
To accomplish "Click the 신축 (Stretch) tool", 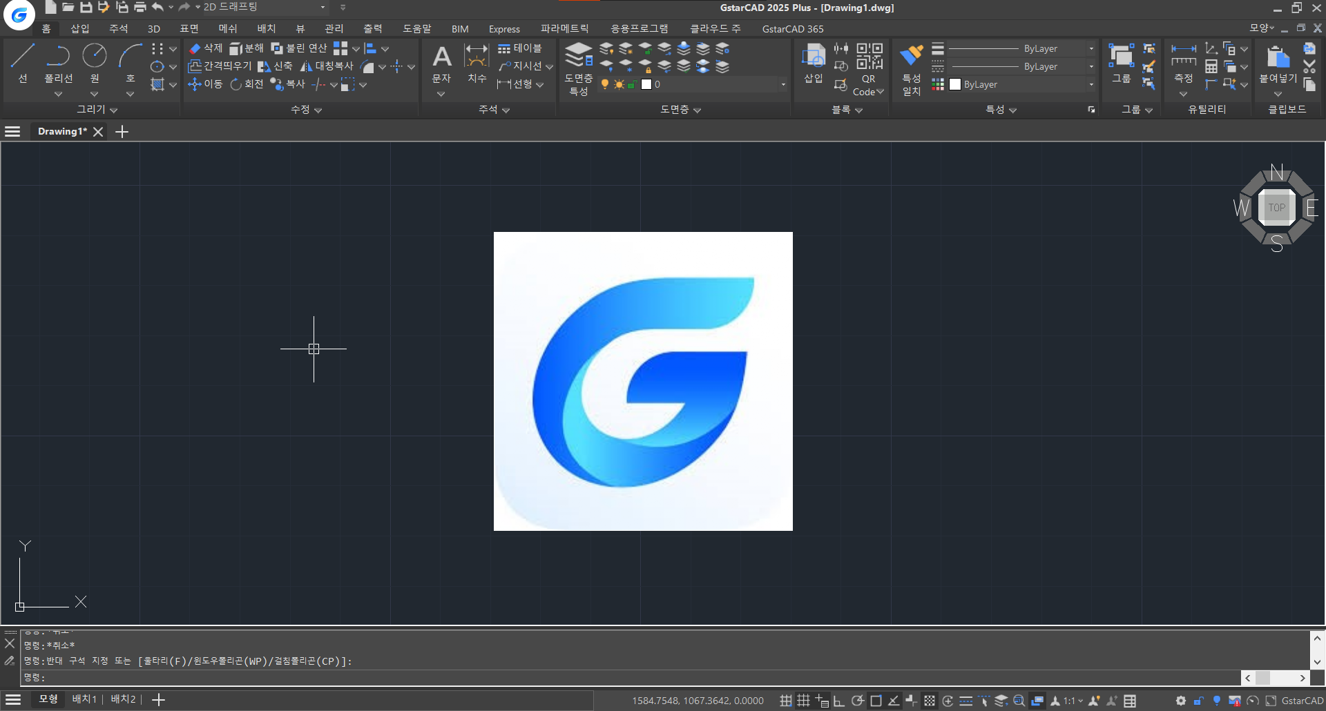I will click(275, 66).
